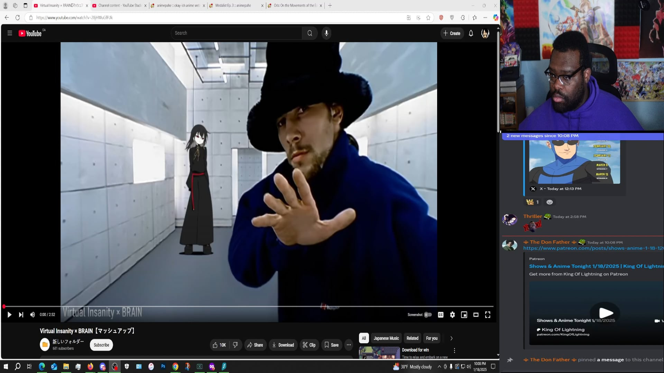
Task: Toggle closed captions on the video
Action: pyautogui.click(x=441, y=315)
